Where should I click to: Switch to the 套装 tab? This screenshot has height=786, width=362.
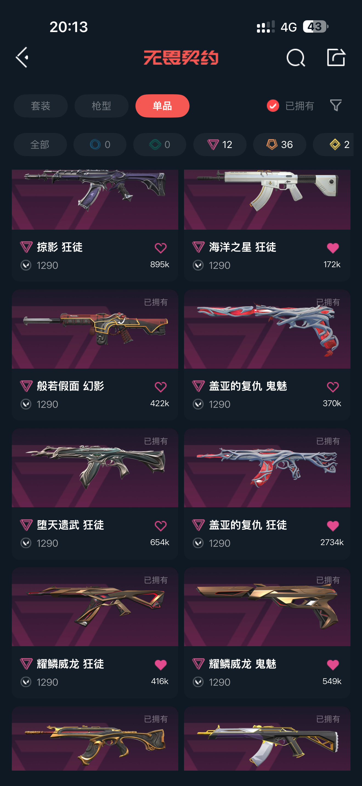pyautogui.click(x=41, y=106)
